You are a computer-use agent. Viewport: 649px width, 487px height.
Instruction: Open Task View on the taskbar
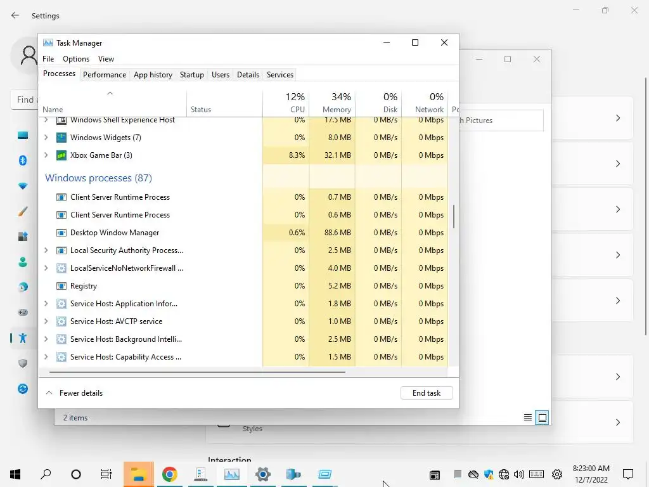point(106,474)
